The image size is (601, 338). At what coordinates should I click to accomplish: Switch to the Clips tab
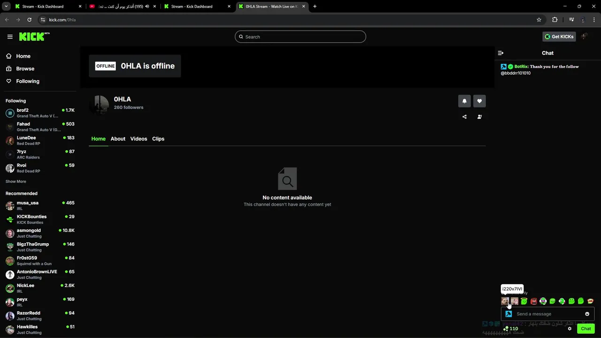(158, 139)
